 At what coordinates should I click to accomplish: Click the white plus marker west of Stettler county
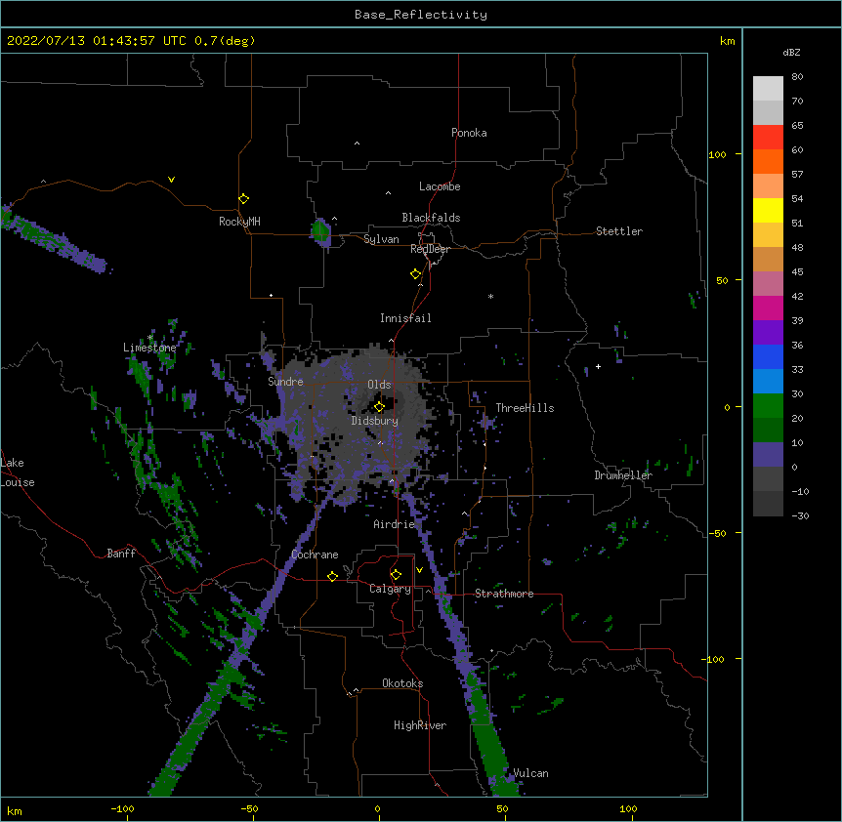(598, 366)
